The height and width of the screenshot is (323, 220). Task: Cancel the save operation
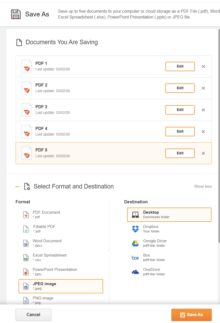pyautogui.click(x=33, y=315)
